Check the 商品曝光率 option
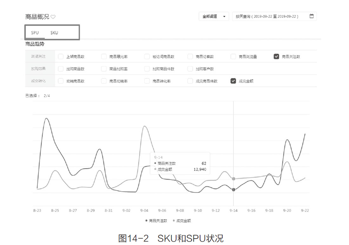Image resolution: width=349 pixels, height=245 pixels. coord(104,57)
